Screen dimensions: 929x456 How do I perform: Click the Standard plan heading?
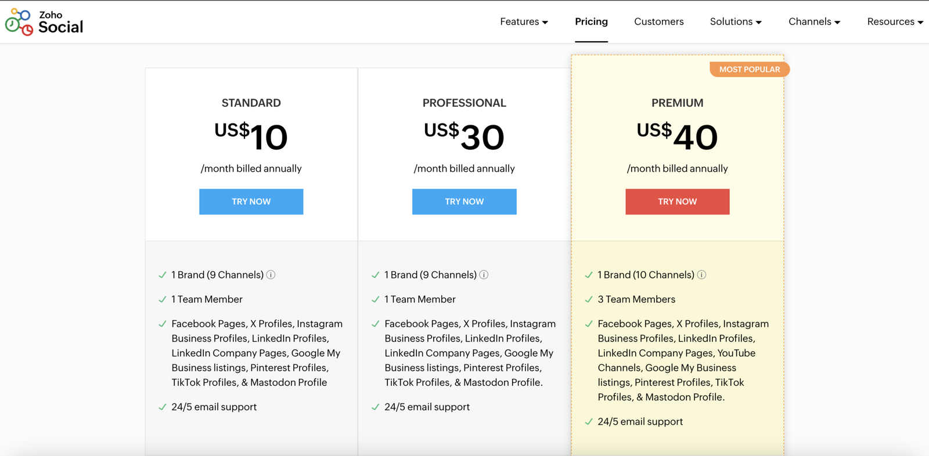251,103
